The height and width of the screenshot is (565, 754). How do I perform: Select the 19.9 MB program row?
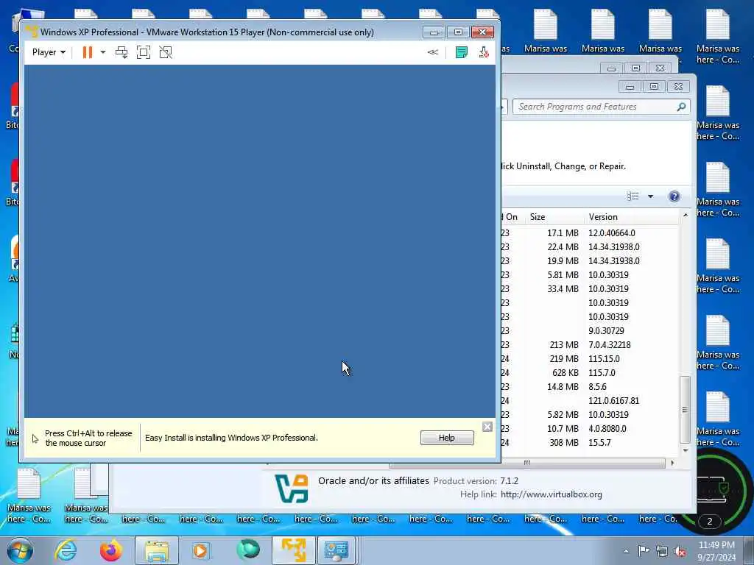590,261
